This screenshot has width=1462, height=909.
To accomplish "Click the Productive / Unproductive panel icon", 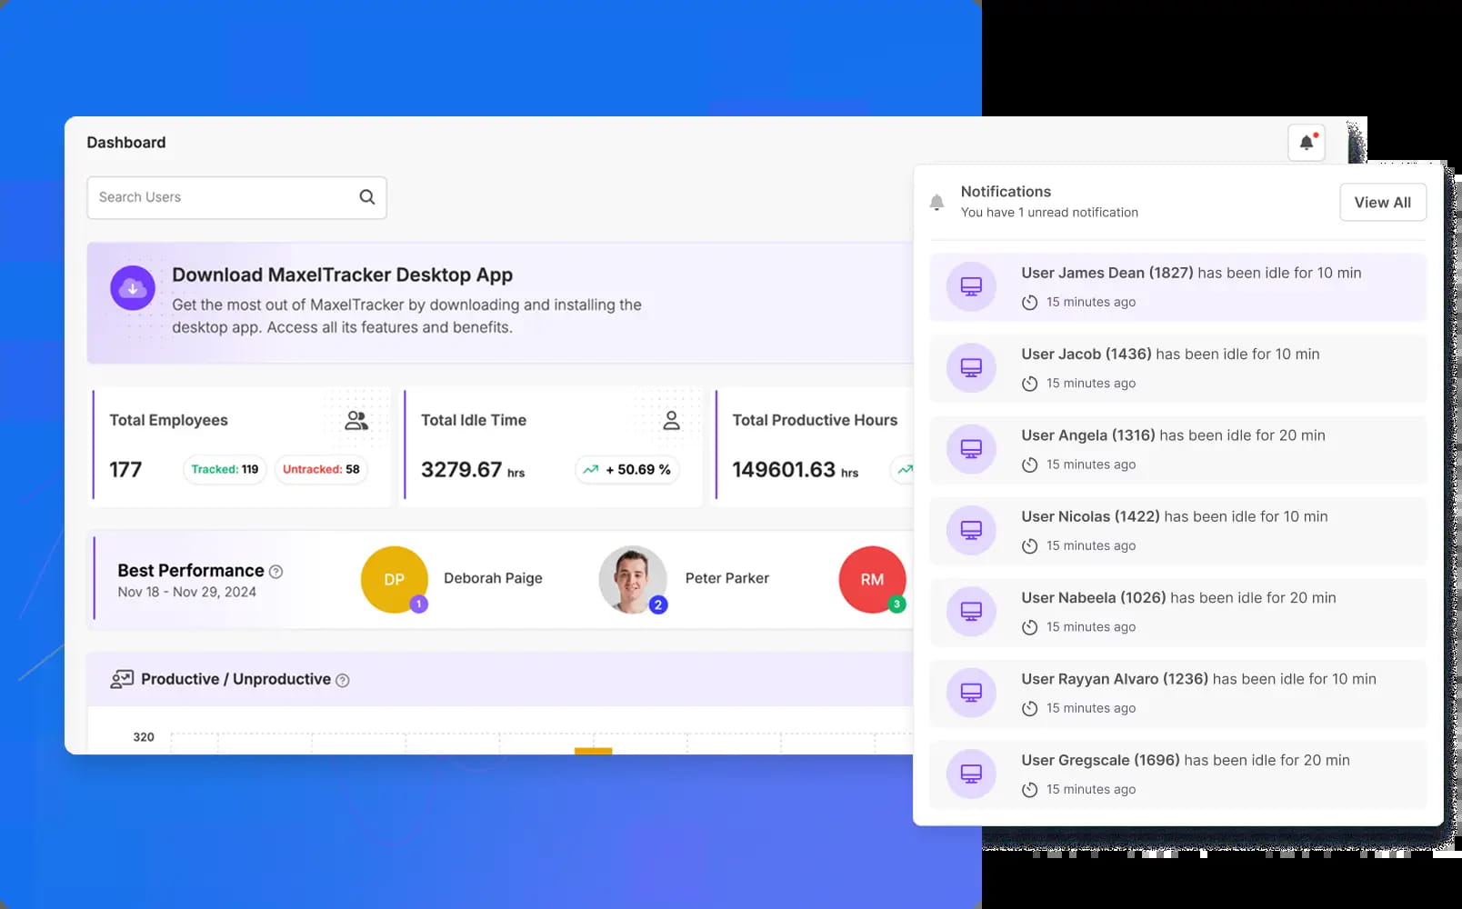I will point(121,678).
